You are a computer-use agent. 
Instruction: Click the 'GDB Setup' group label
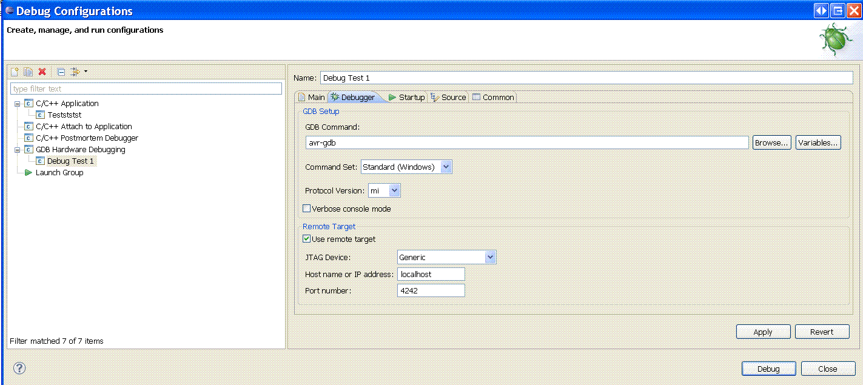coord(321,112)
